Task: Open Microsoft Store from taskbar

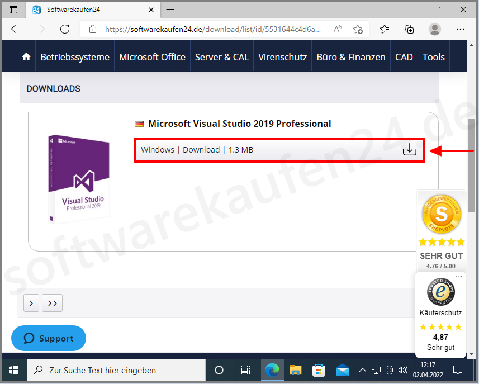Action: [x=319, y=370]
